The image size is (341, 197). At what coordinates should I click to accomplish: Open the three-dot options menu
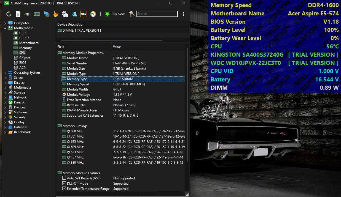pyautogui.click(x=183, y=14)
